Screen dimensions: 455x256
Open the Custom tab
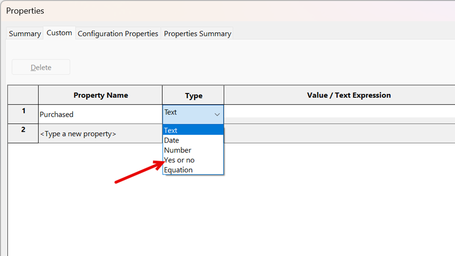coord(59,33)
